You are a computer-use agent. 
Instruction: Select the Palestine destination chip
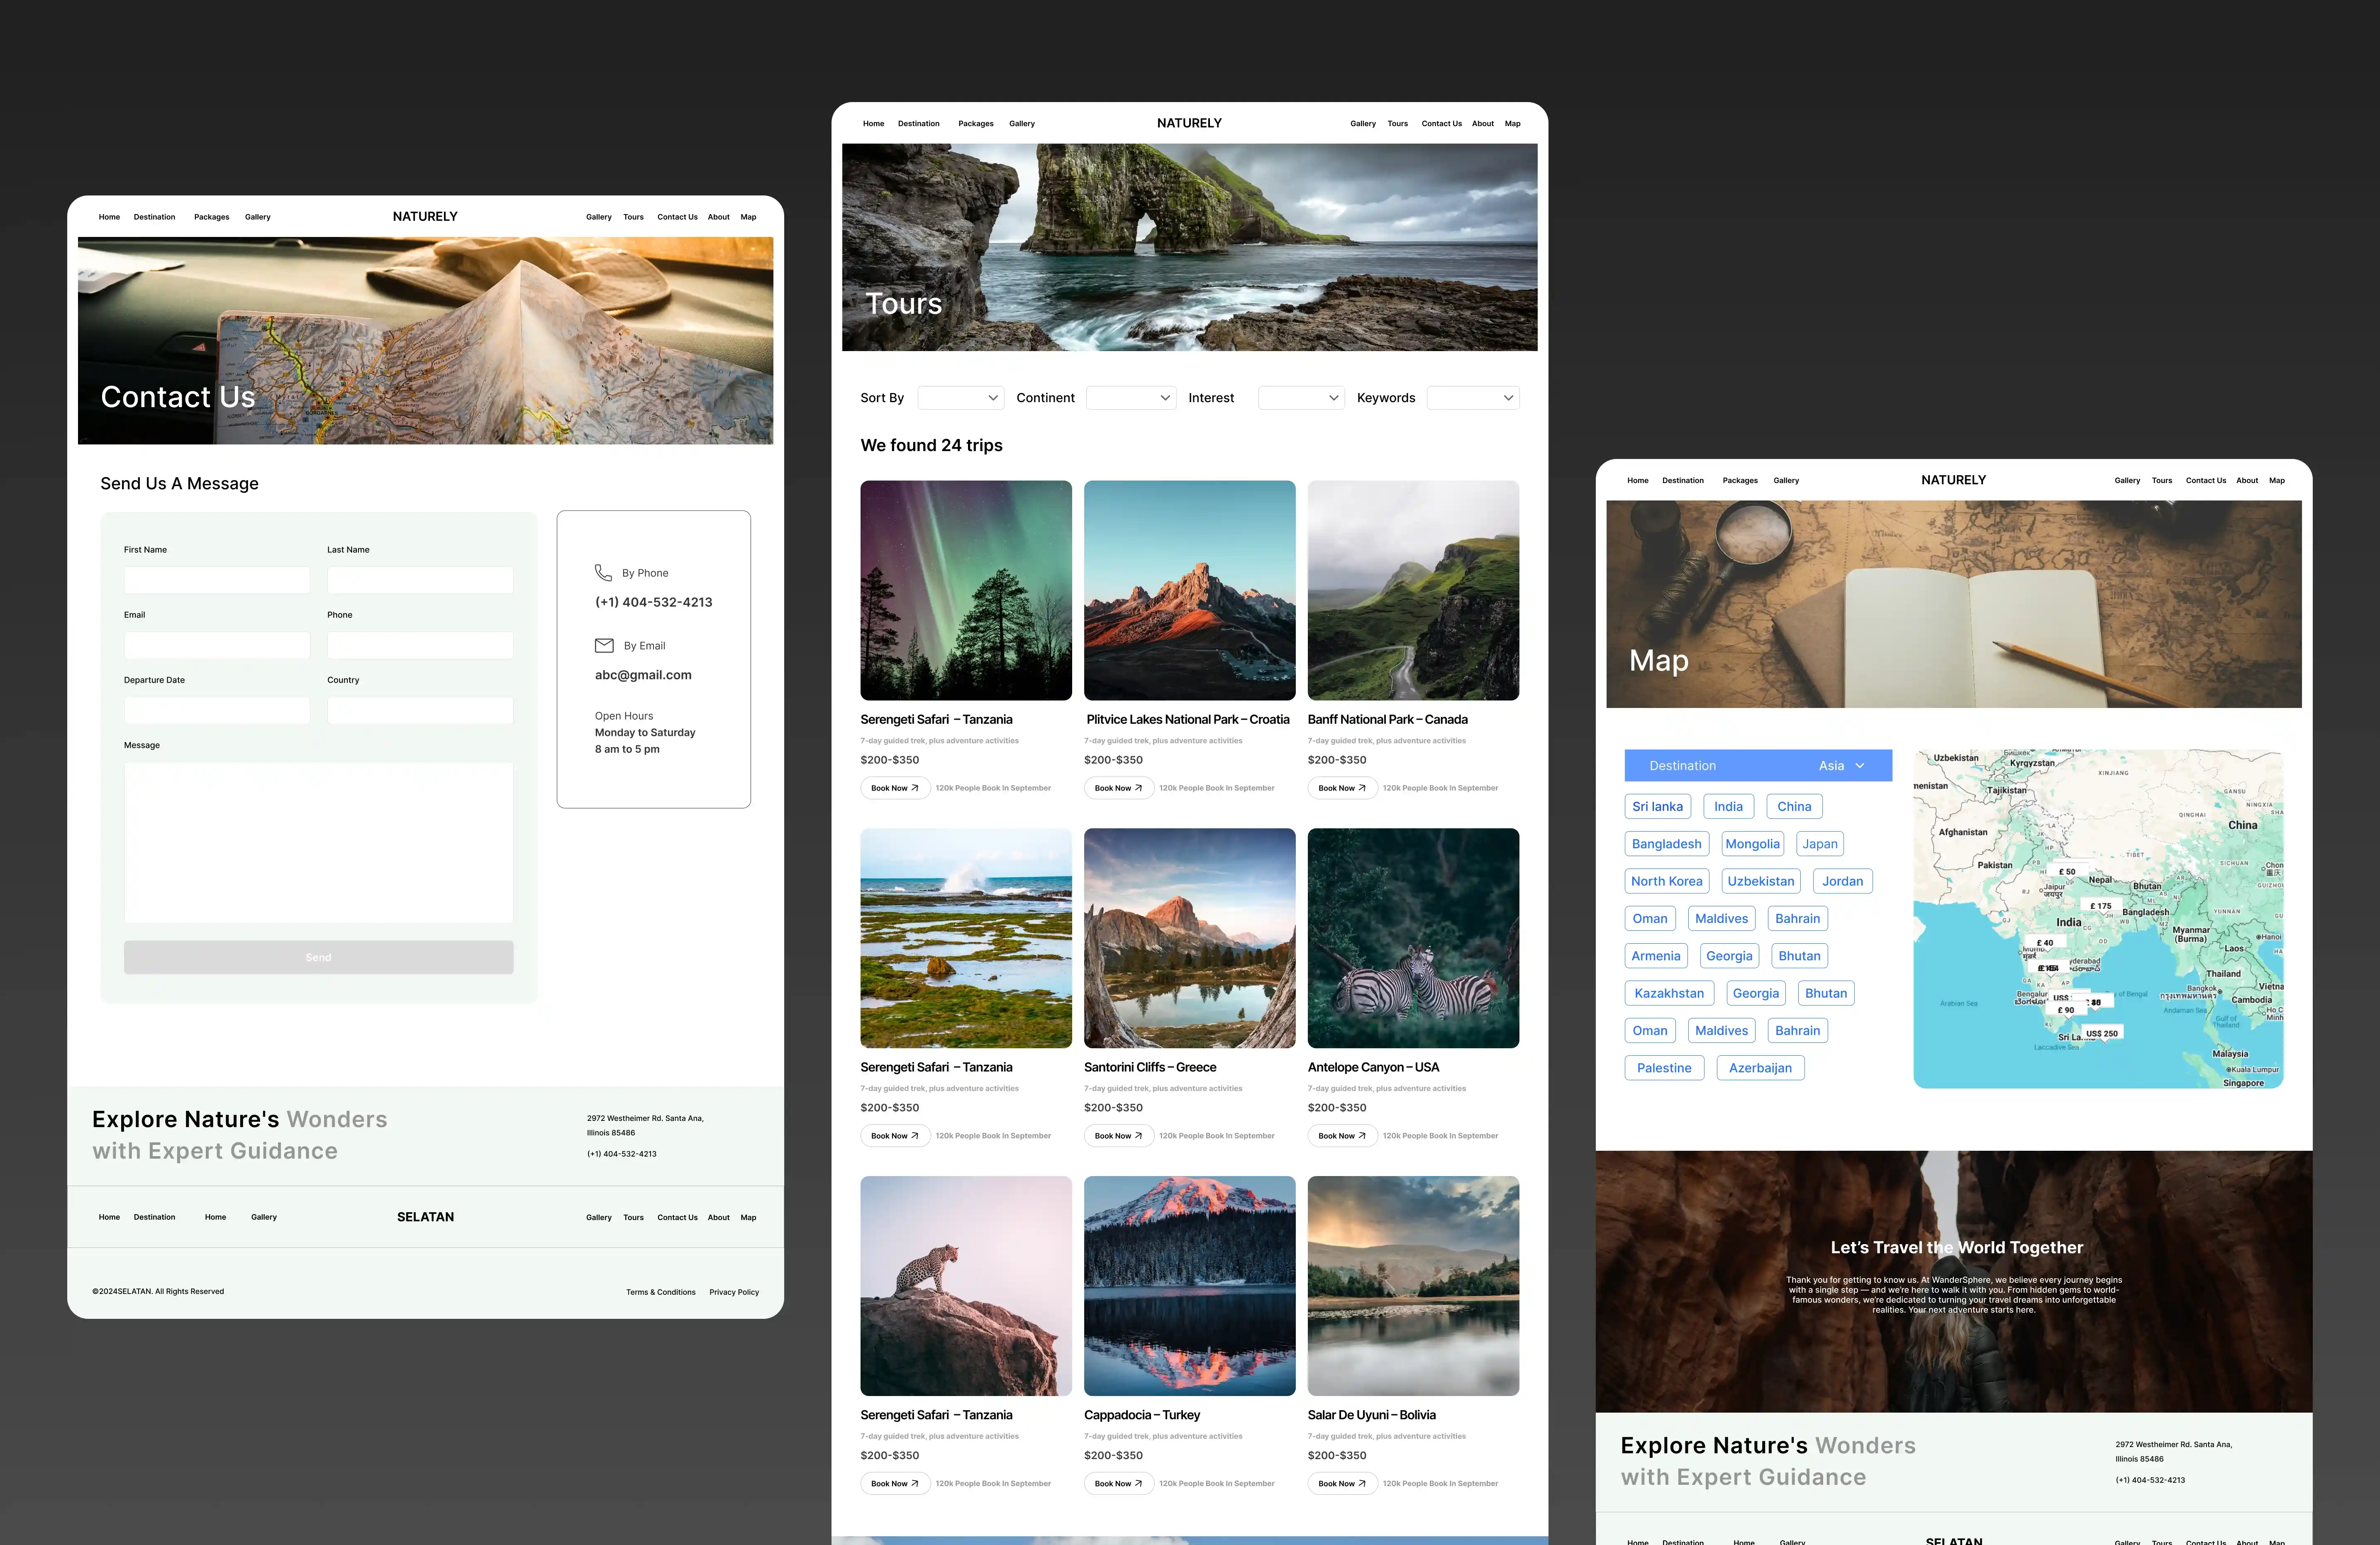(x=1664, y=1068)
